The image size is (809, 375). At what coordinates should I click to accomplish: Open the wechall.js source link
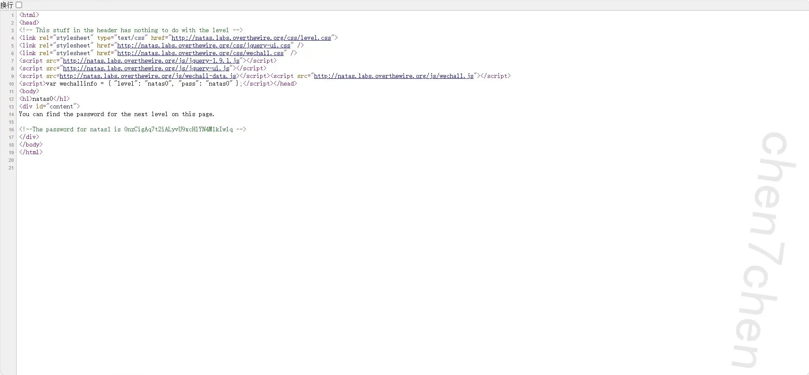[x=393, y=76]
